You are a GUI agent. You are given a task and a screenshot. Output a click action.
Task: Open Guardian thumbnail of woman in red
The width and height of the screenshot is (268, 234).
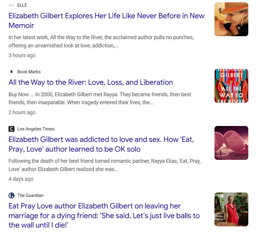(x=231, y=209)
